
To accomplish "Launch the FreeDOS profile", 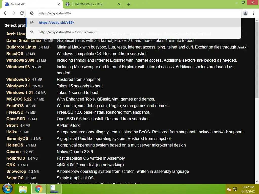I will click(15, 106).
